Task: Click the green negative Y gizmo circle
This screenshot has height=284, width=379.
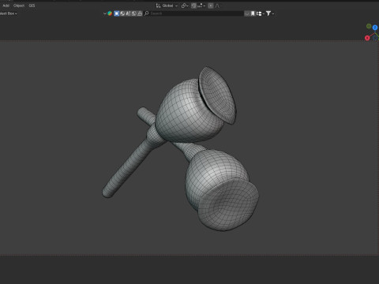Action: point(369,26)
